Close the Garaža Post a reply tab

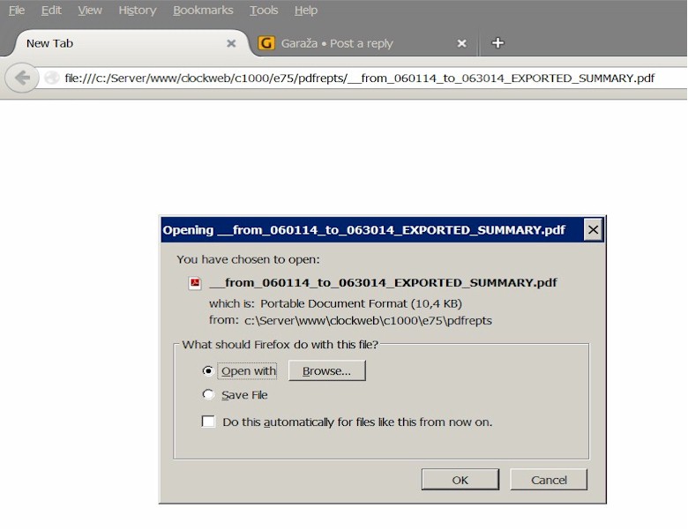pos(461,43)
